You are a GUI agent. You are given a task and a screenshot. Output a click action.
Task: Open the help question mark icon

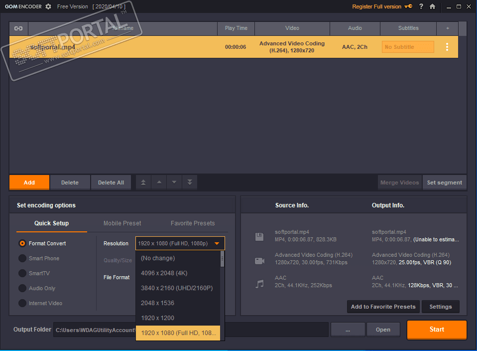click(x=421, y=6)
